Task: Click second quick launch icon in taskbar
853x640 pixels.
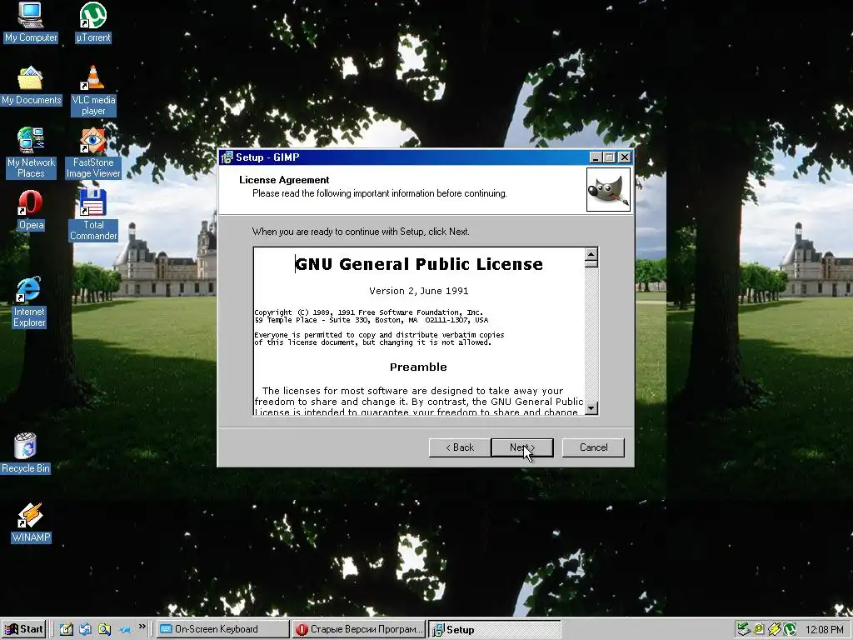Action: point(86,629)
